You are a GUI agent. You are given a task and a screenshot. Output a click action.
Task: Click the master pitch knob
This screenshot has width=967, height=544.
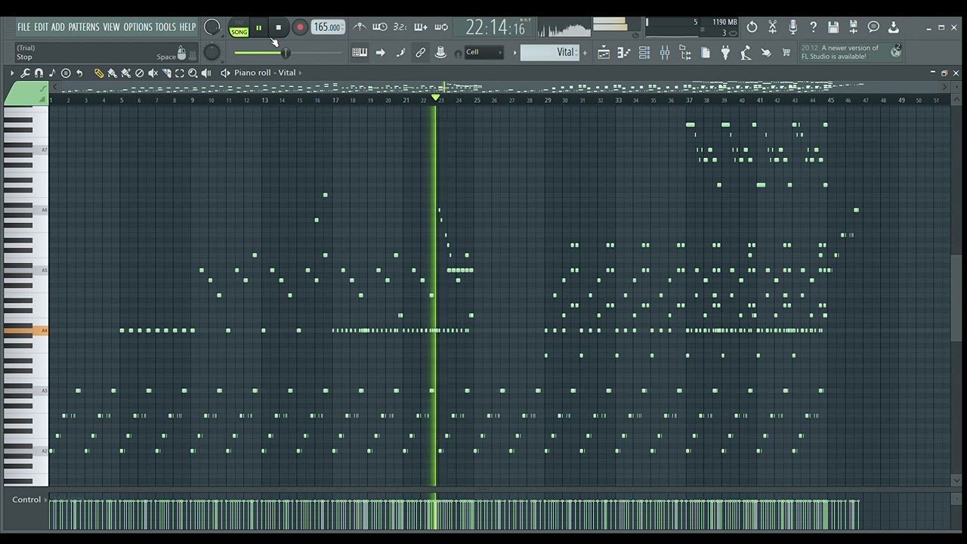point(212,51)
